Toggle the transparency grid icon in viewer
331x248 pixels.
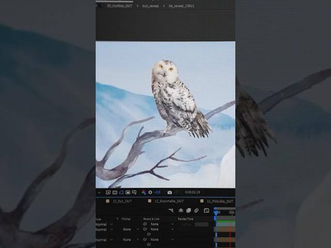coord(115,192)
